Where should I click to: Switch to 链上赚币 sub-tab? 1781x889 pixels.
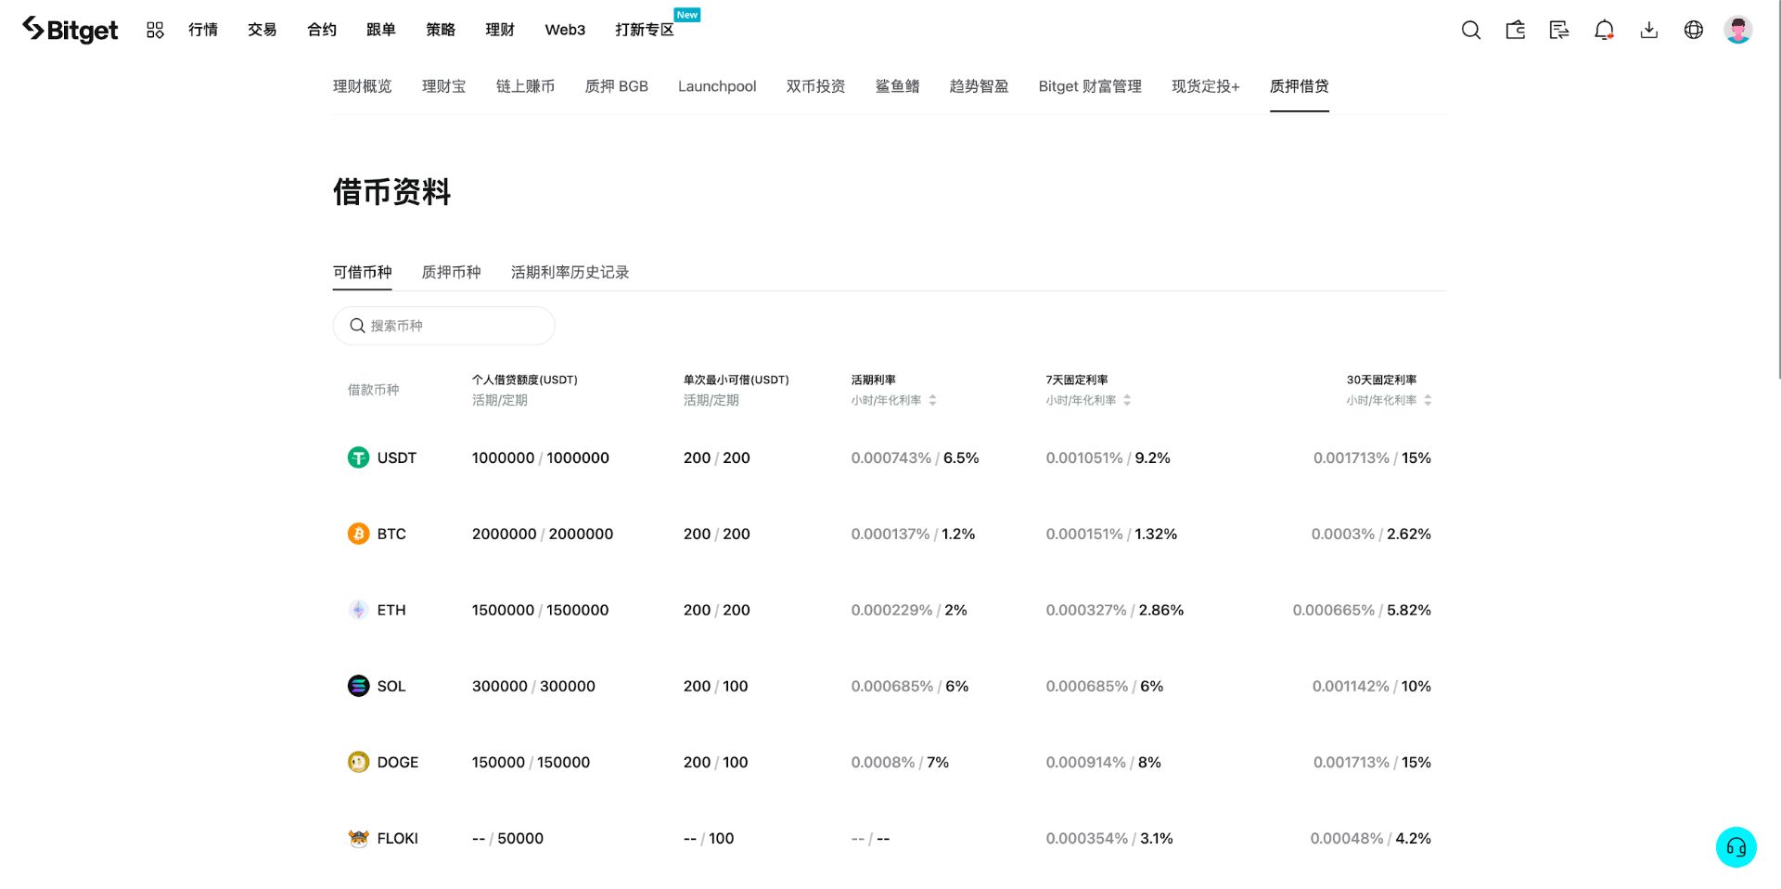tap(526, 86)
